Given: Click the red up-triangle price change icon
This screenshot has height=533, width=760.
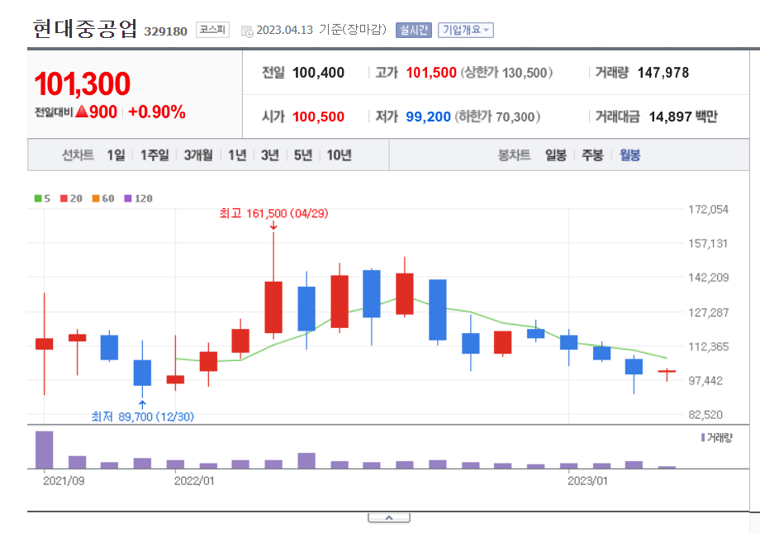Looking at the screenshot, I should point(82,112).
